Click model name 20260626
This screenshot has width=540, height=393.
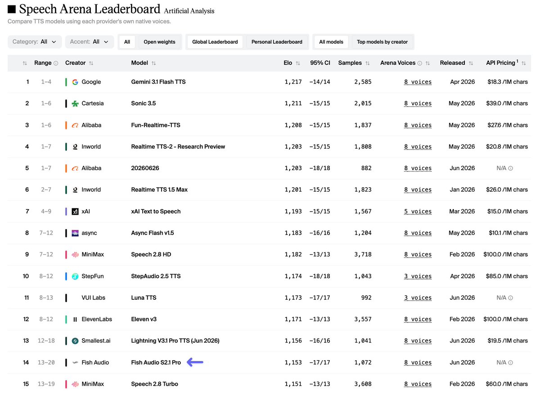145,168
